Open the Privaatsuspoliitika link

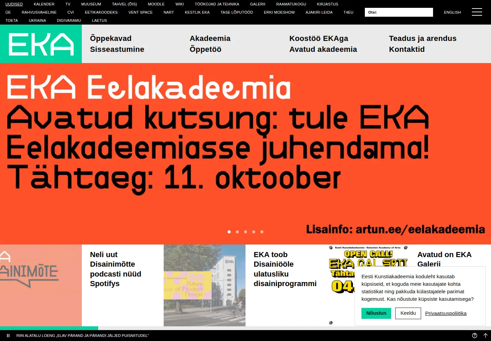(x=446, y=313)
